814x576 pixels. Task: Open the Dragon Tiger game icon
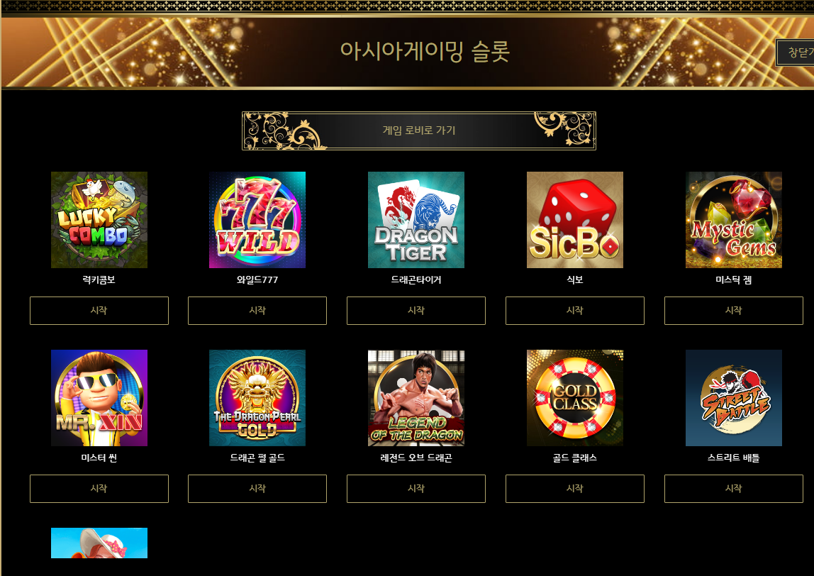[x=416, y=220]
